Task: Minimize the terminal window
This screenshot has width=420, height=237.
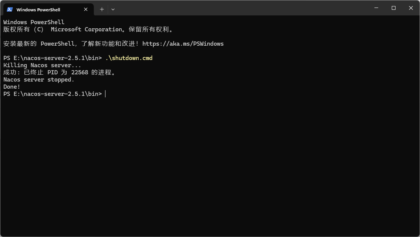Action: [376, 8]
